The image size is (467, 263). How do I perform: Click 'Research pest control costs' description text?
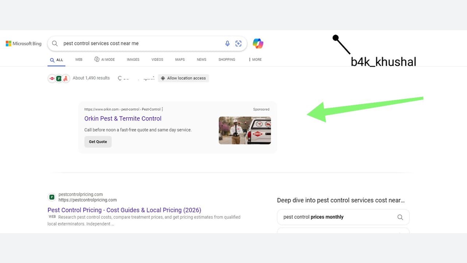[144, 220]
